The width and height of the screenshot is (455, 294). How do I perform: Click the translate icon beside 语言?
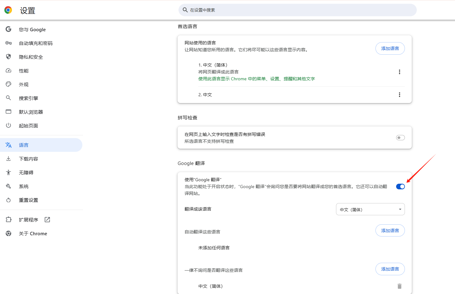tap(8, 145)
